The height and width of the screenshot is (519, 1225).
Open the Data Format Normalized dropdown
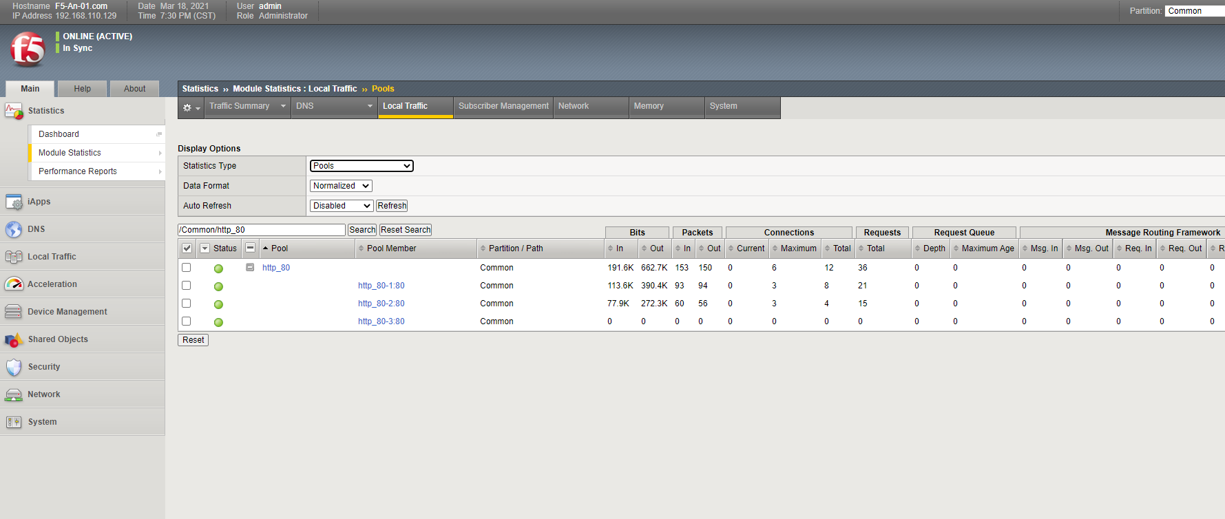(x=341, y=186)
